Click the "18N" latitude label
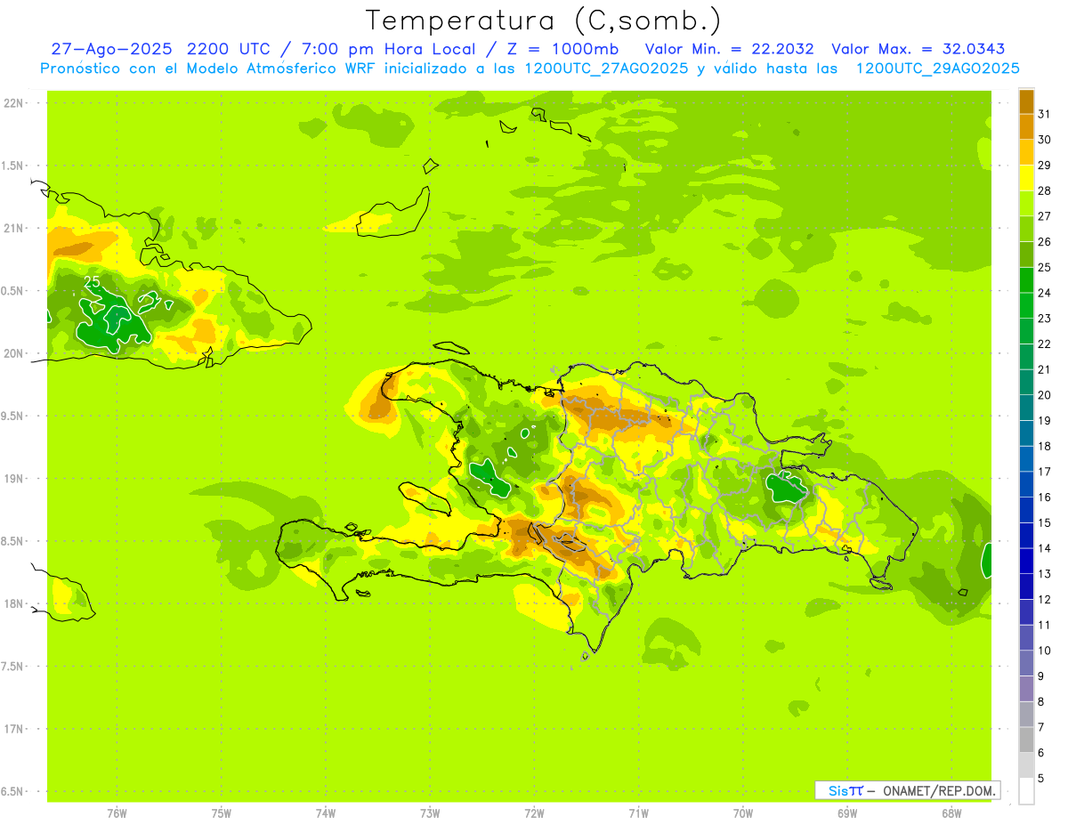This screenshot has height=825, width=1068. [x=15, y=604]
